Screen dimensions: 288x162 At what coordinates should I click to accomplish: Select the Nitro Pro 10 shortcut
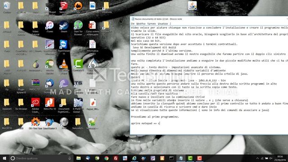[49, 104]
